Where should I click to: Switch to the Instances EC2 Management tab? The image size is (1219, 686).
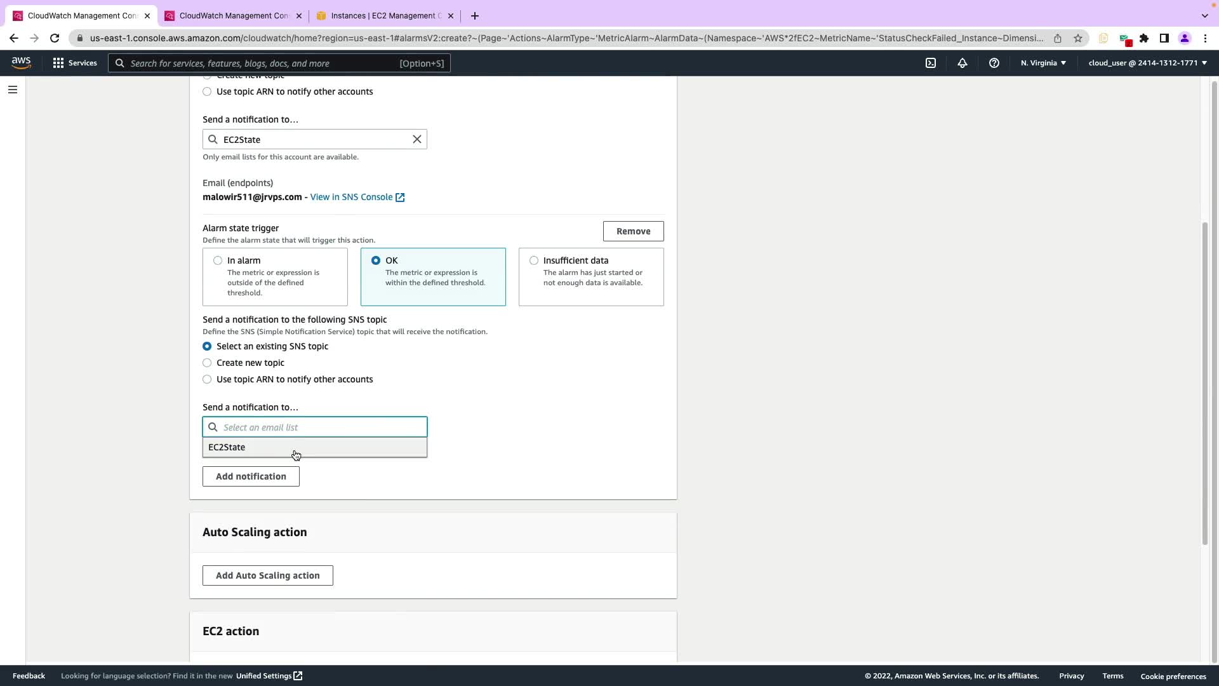(385, 15)
